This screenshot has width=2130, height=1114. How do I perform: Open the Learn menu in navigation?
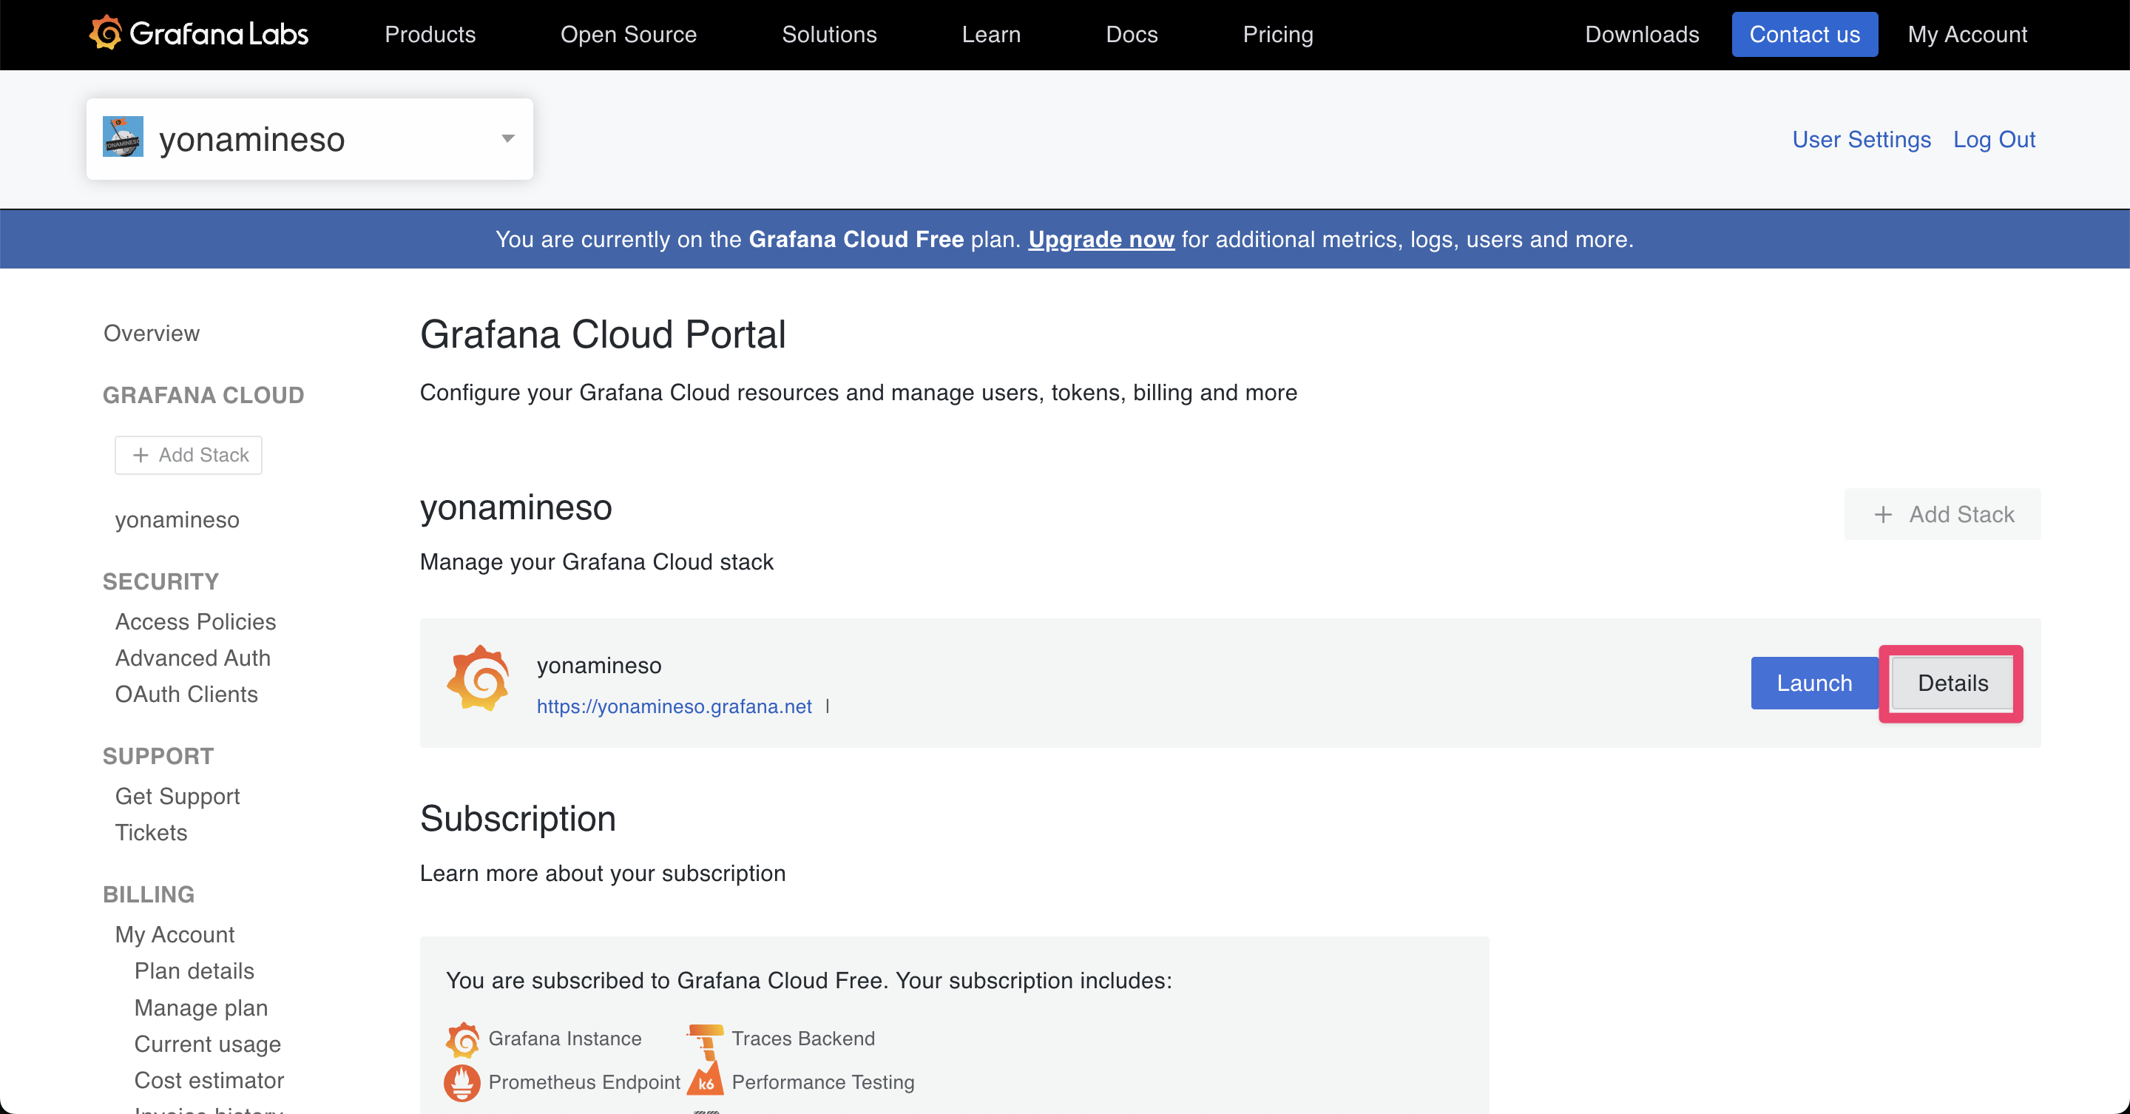pyautogui.click(x=990, y=35)
